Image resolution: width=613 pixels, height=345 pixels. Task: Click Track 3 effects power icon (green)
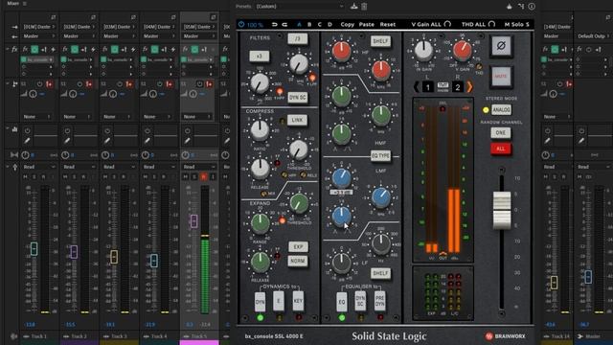click(x=115, y=49)
